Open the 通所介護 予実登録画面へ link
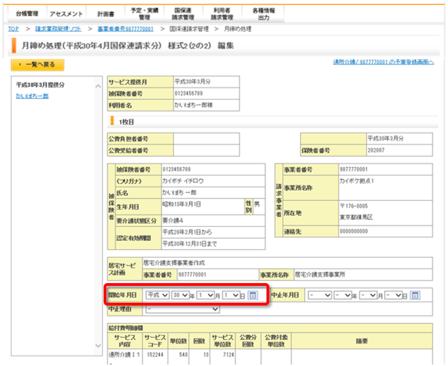This screenshot has height=366, width=448. (x=383, y=62)
